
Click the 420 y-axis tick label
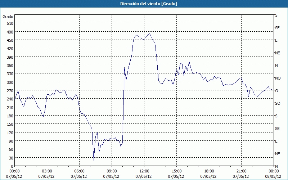10,49
